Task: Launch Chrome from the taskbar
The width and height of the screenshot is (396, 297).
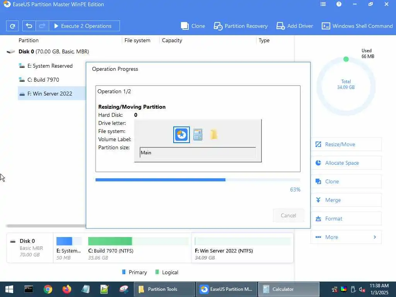Action: pyautogui.click(x=48, y=289)
